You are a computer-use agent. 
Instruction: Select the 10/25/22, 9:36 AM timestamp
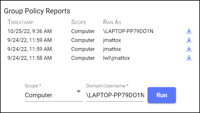coord(30,31)
